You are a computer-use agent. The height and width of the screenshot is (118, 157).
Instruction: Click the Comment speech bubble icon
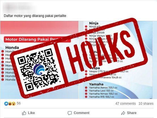pyautogui.click(x=70, y=113)
